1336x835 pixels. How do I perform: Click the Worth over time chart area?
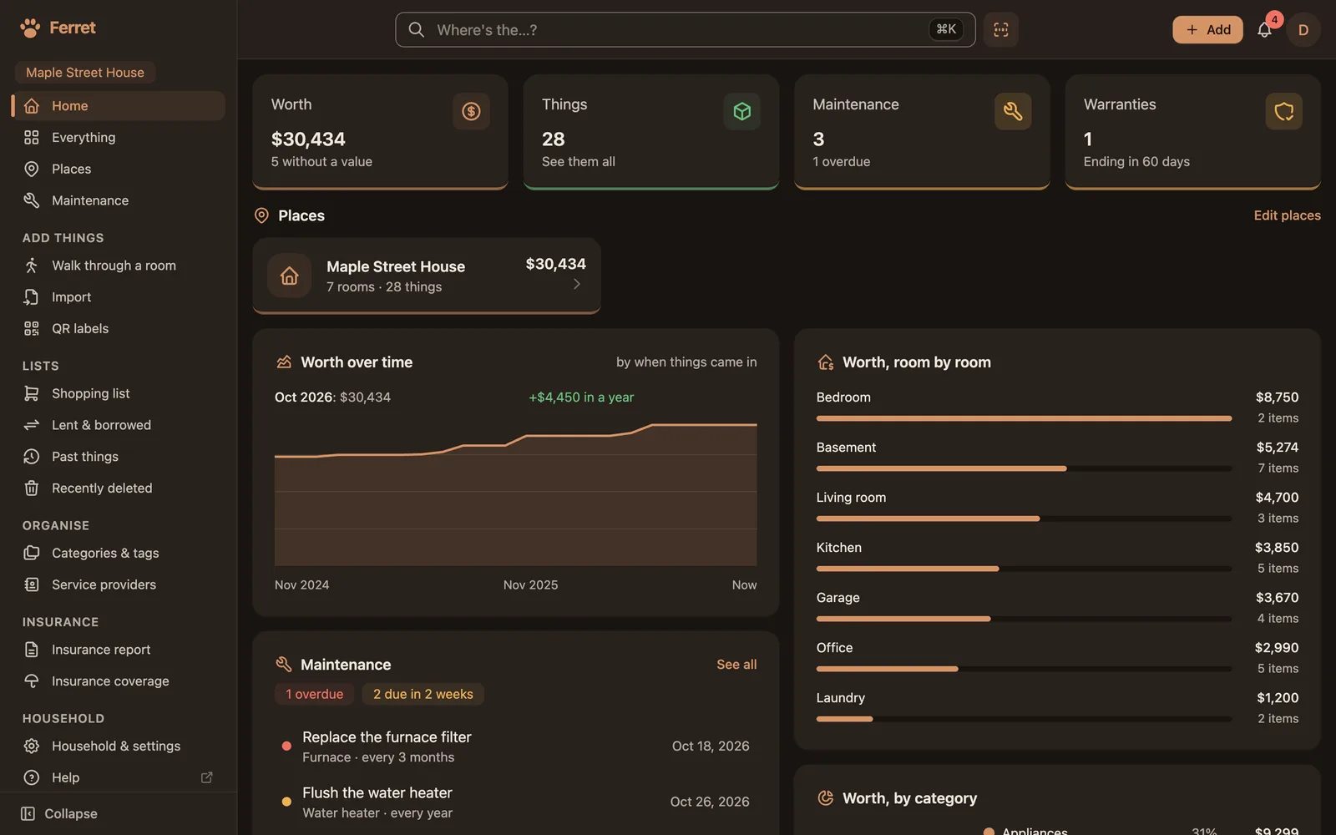coord(516,494)
